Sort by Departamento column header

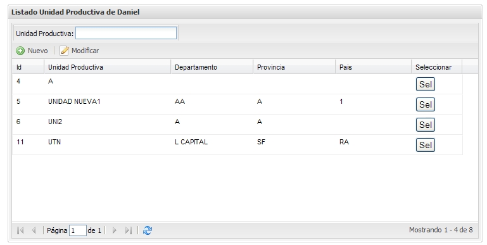click(x=212, y=67)
